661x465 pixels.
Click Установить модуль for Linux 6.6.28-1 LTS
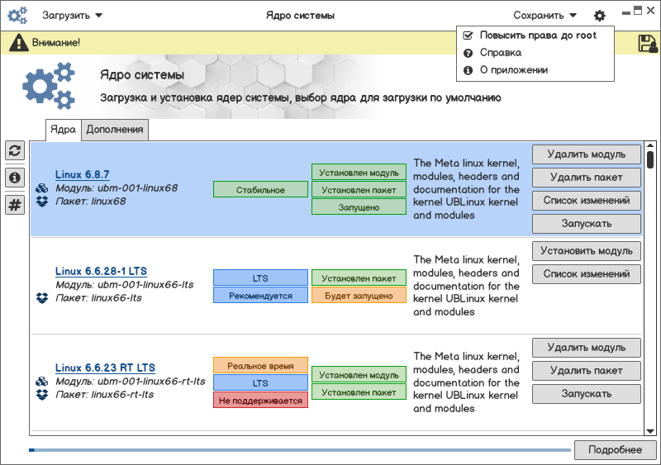point(587,251)
